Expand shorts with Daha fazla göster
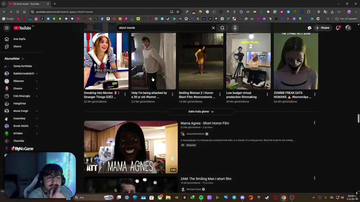 201,112
